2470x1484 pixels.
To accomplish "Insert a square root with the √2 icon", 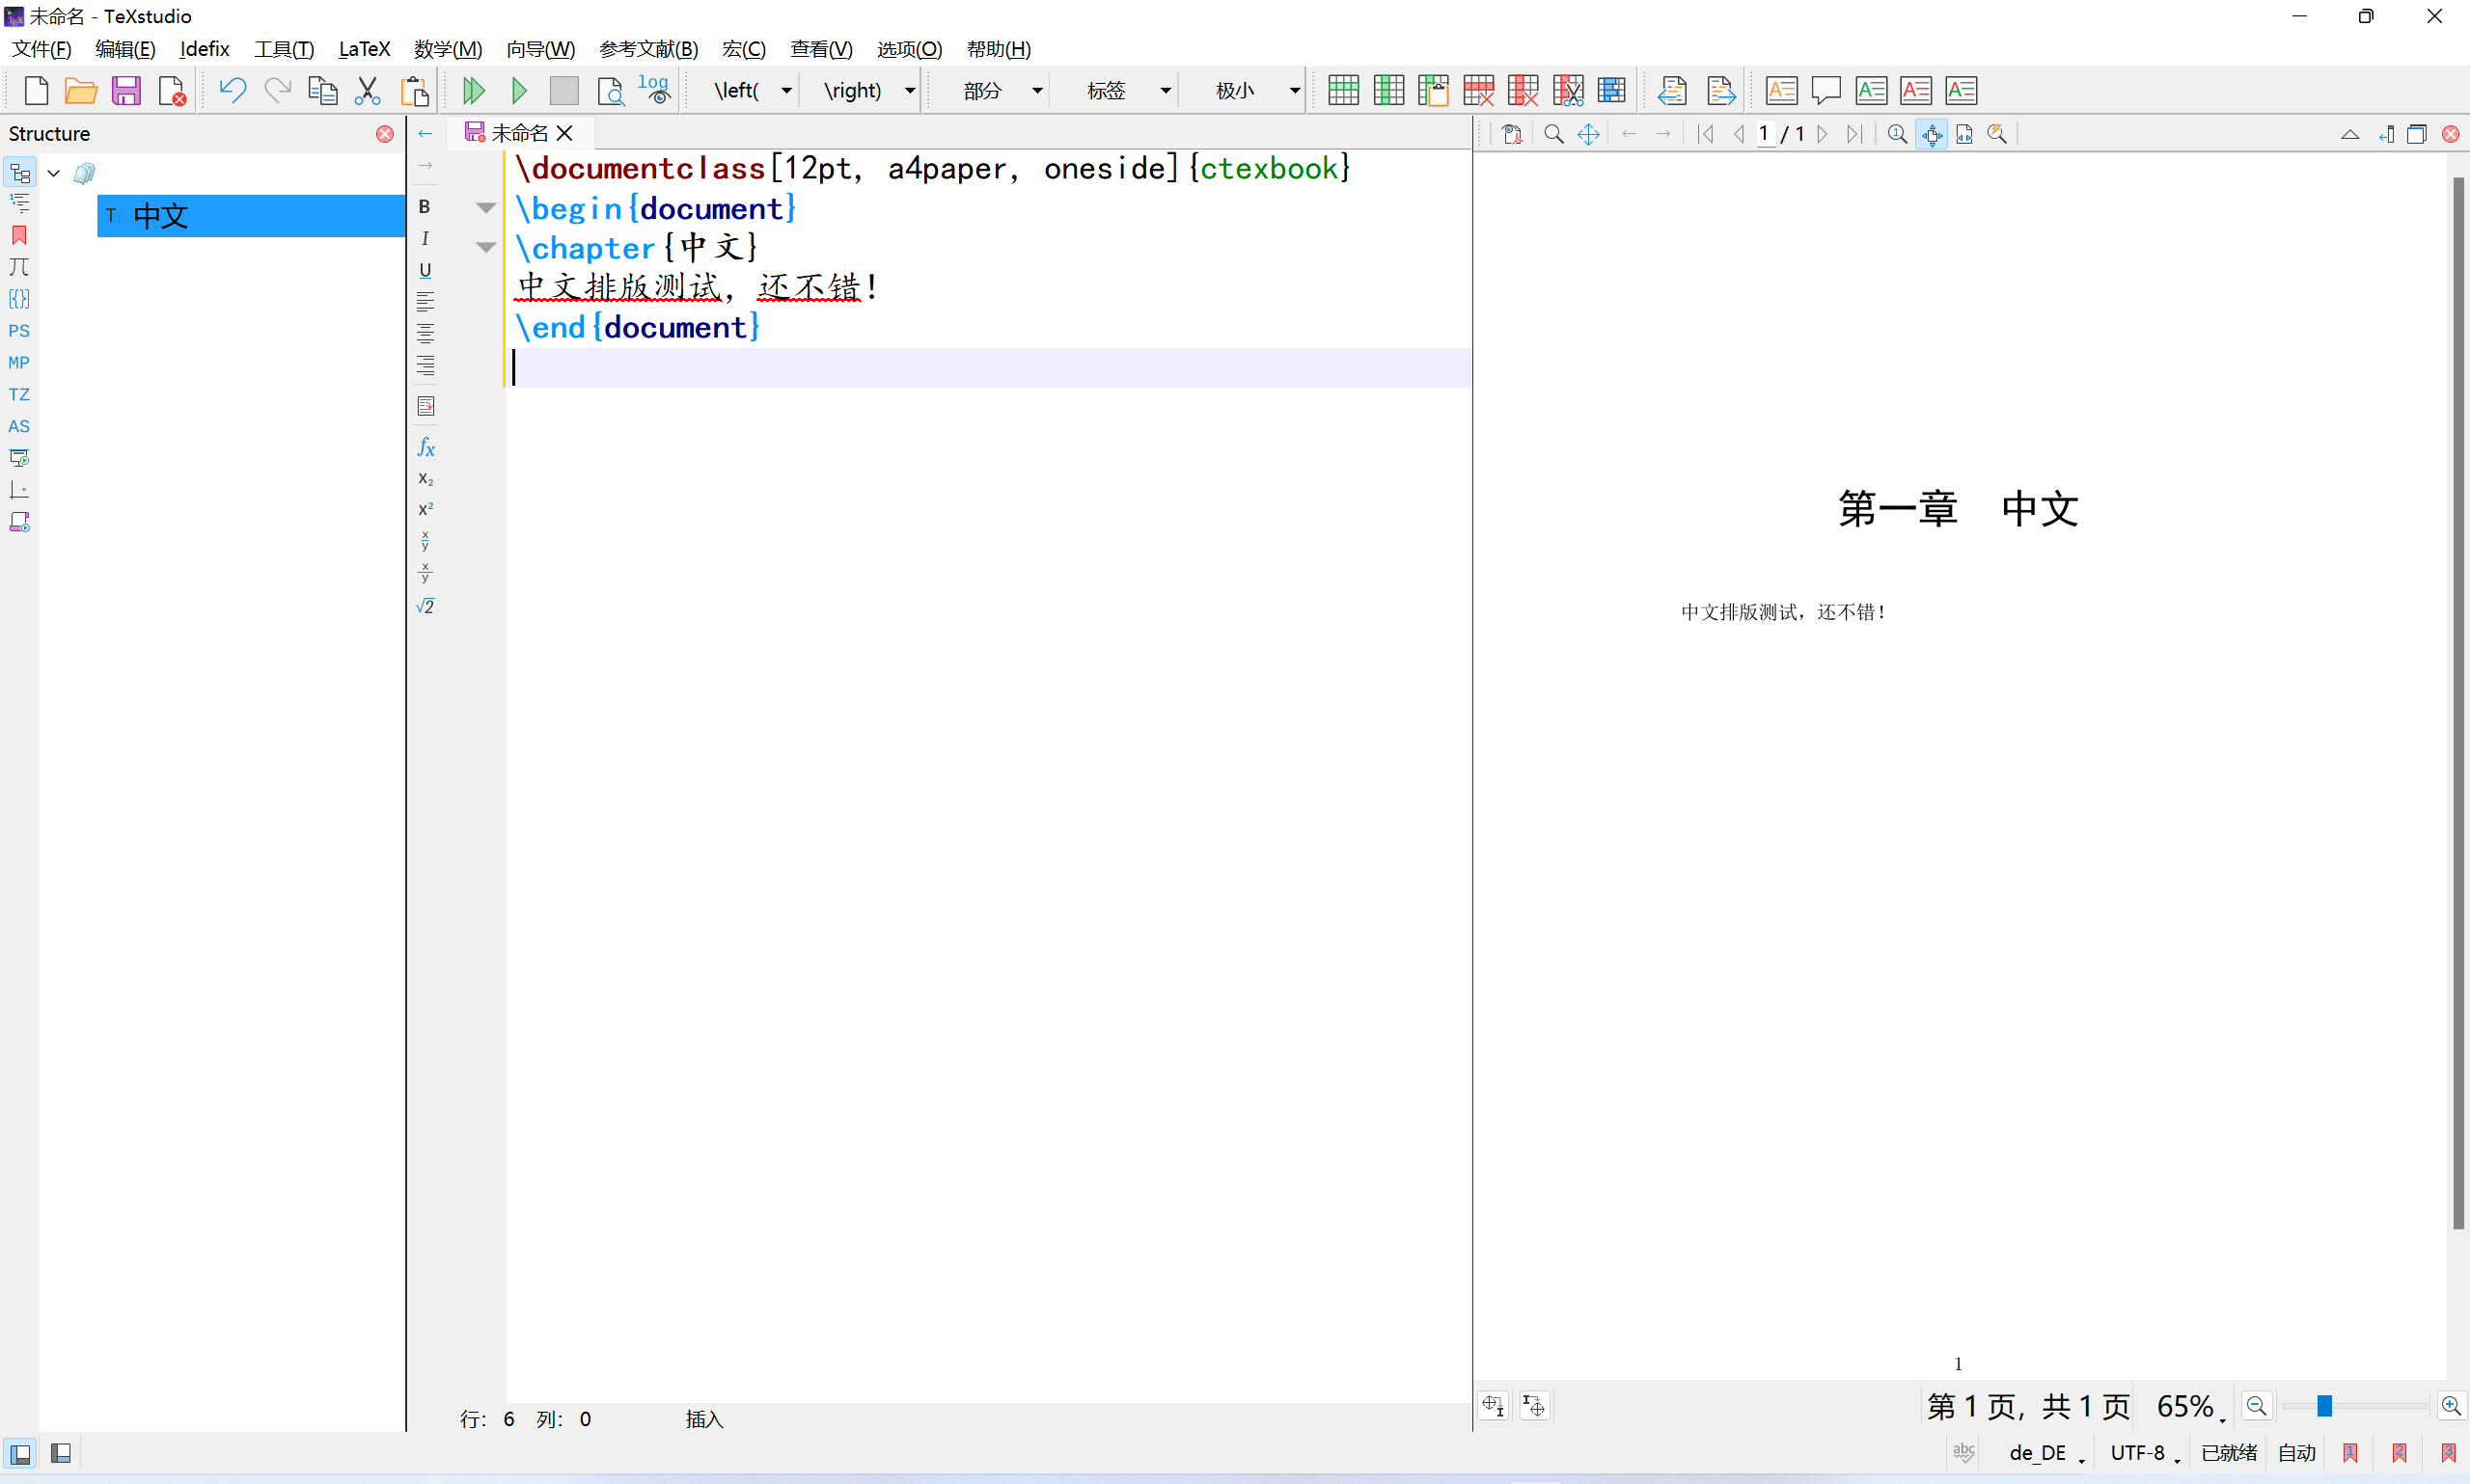I will click(x=425, y=606).
